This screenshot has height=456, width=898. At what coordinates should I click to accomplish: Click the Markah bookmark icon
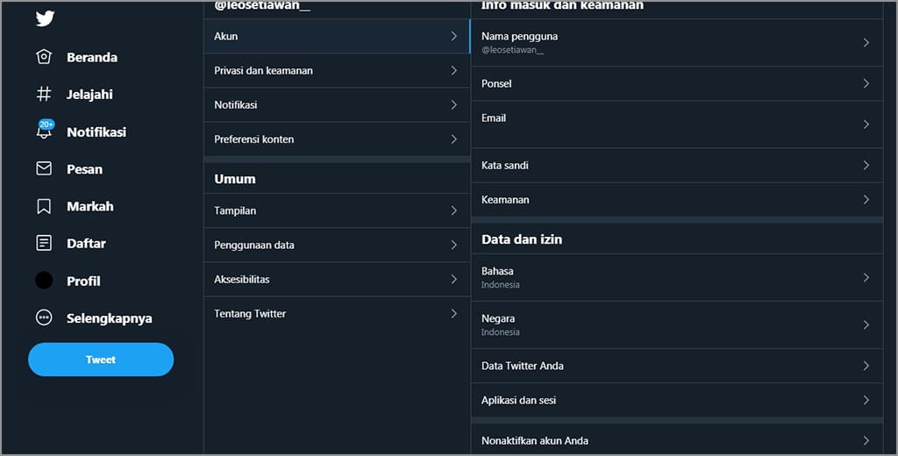tap(44, 206)
